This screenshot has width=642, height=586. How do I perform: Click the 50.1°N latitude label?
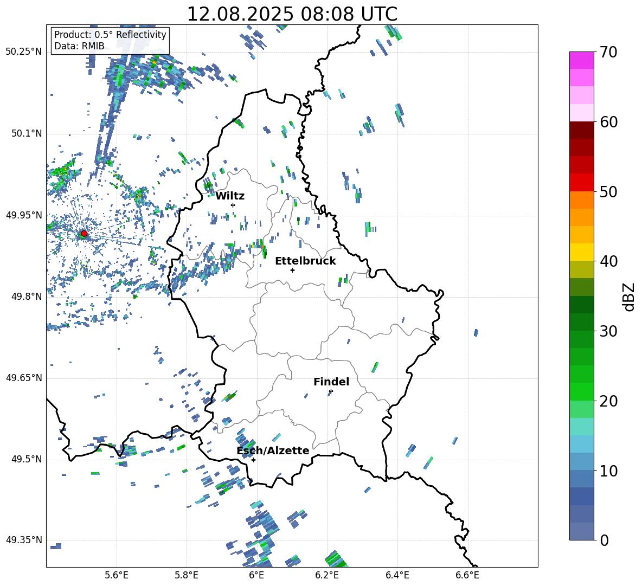(x=27, y=133)
